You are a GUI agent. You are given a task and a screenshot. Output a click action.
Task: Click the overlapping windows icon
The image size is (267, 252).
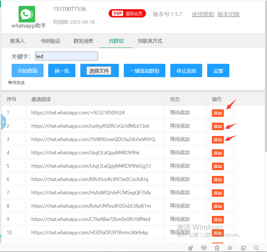tap(243, 248)
